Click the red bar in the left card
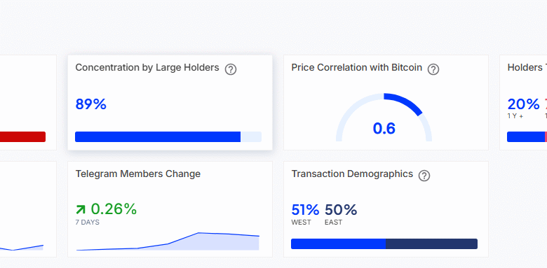This screenshot has height=268, width=547. (x=22, y=136)
